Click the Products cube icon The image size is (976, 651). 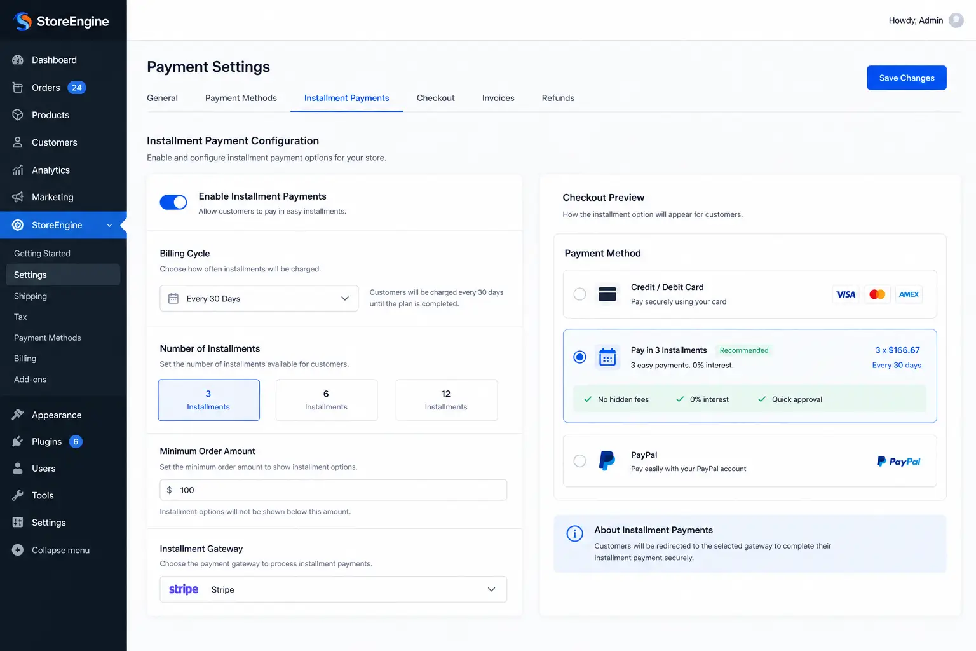(x=18, y=115)
